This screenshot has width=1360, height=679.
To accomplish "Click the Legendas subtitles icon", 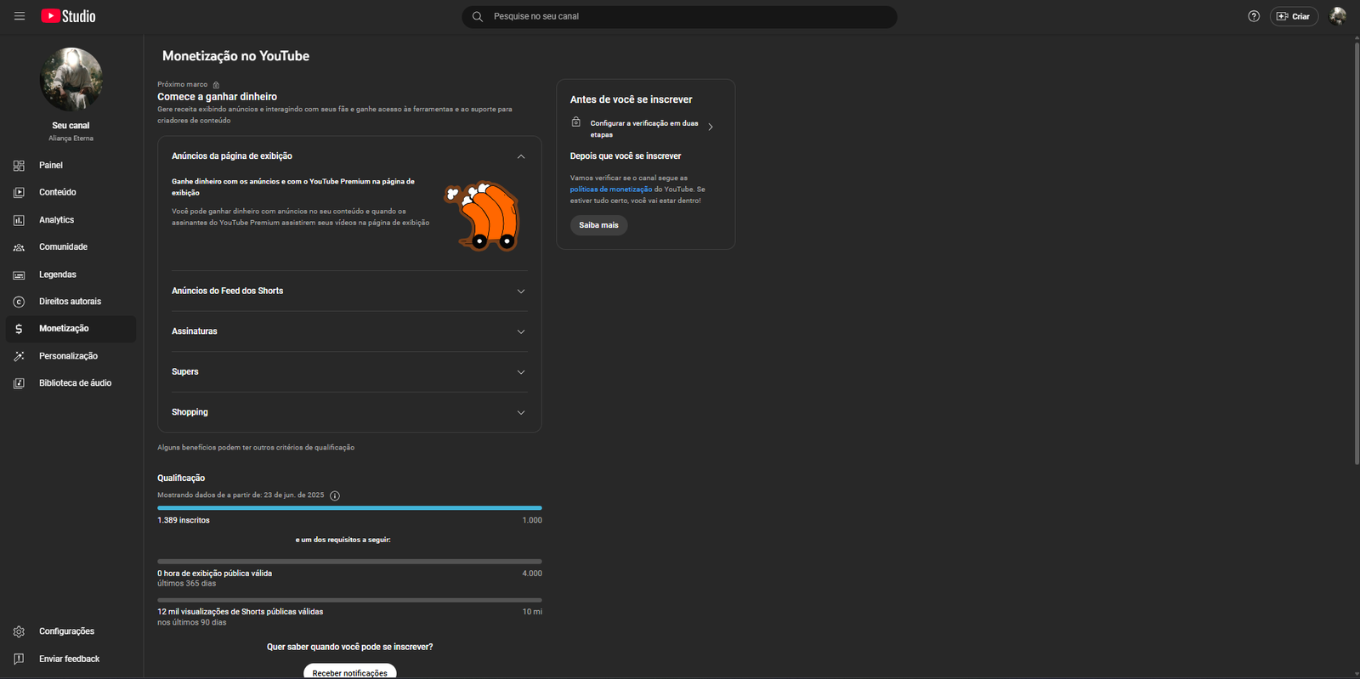I will click(19, 274).
